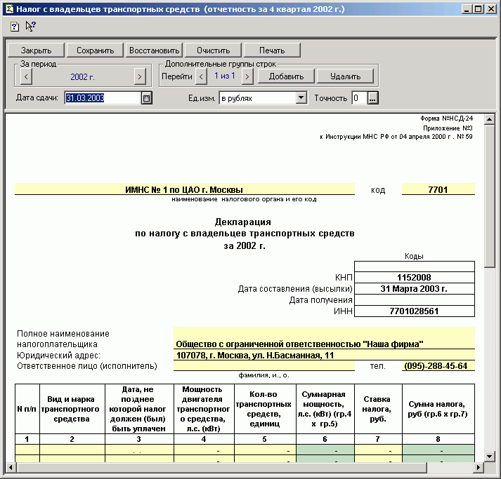The width and height of the screenshot is (501, 479).
Task: Go to the previous period before 2002 г.
Action: click(x=26, y=77)
